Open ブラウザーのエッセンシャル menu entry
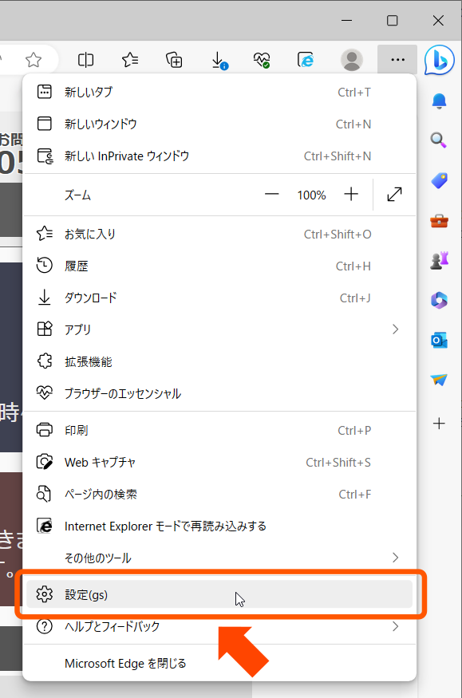 (219, 393)
